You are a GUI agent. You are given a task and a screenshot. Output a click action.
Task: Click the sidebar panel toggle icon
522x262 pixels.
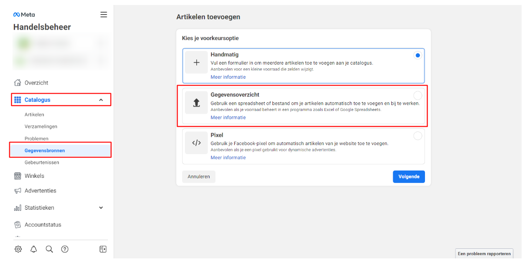103,249
